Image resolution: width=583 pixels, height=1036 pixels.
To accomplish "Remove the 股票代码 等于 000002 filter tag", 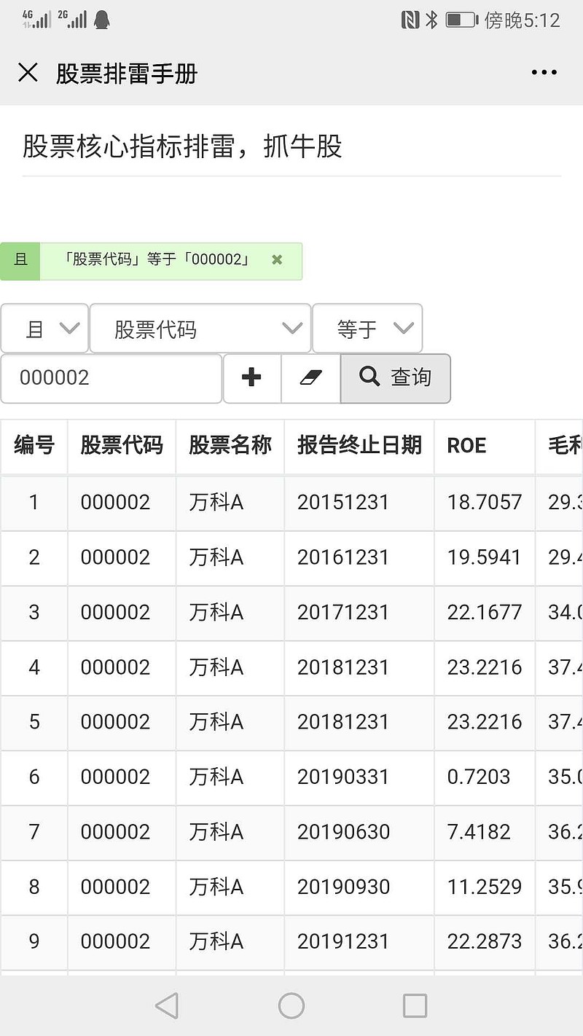I will click(277, 259).
